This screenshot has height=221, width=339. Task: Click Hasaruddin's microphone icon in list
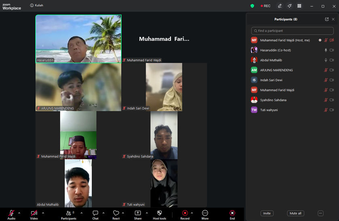point(326,50)
